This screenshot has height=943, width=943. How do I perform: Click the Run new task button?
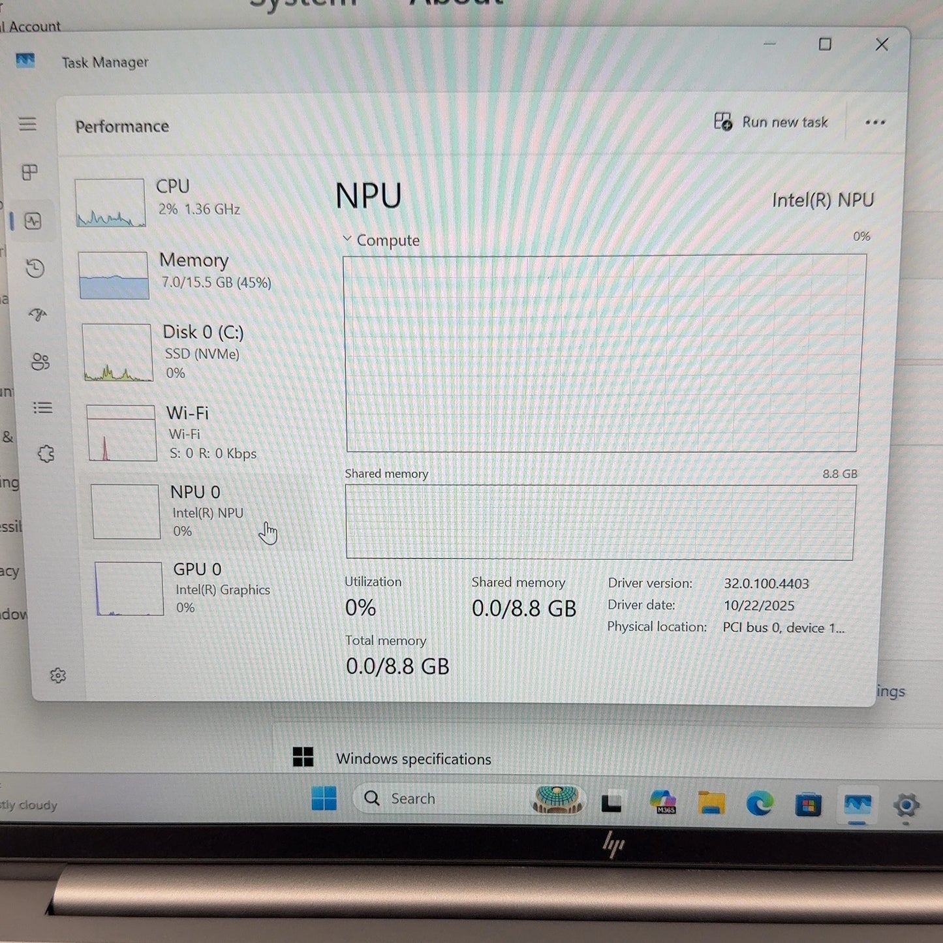pos(771,122)
